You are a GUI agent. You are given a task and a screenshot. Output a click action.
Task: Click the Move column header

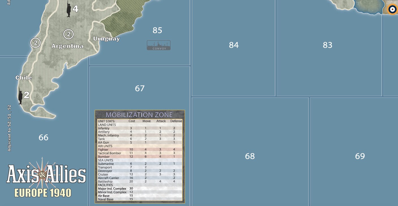(x=147, y=121)
